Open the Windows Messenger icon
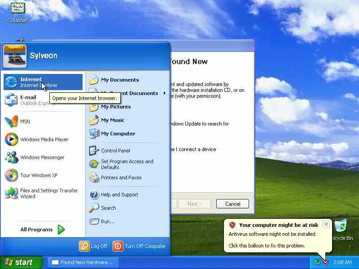 pyautogui.click(x=11, y=157)
